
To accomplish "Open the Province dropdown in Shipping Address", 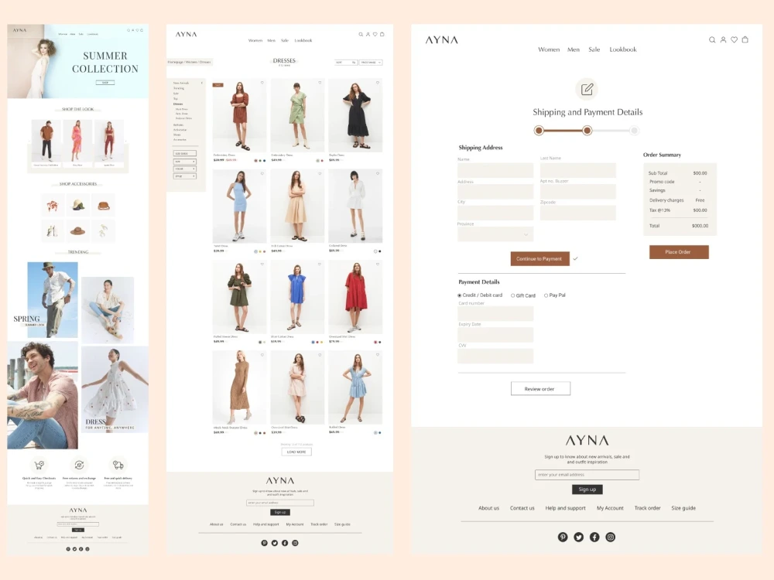I will click(495, 234).
